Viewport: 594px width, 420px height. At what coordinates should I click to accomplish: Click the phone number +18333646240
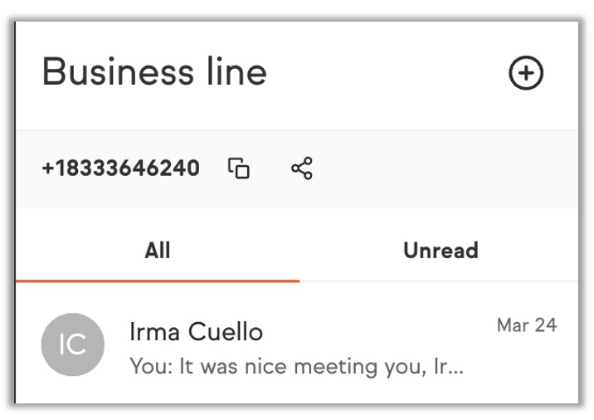pos(121,168)
